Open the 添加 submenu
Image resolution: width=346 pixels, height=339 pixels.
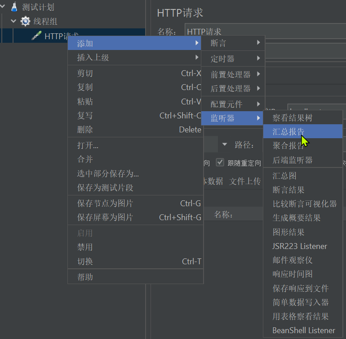pos(134,43)
